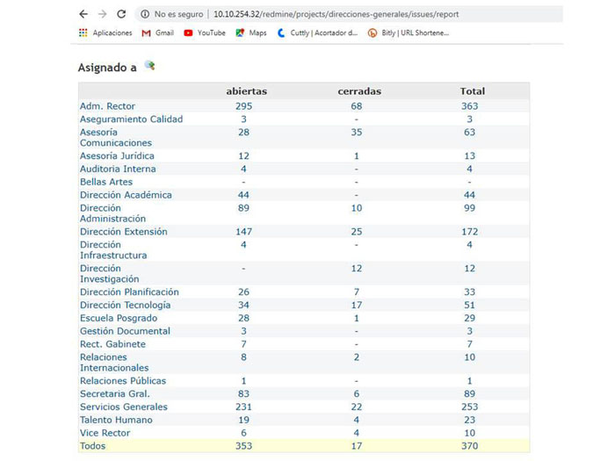Click 35 cerradas for Asesoría Comunicaciones

356,133
